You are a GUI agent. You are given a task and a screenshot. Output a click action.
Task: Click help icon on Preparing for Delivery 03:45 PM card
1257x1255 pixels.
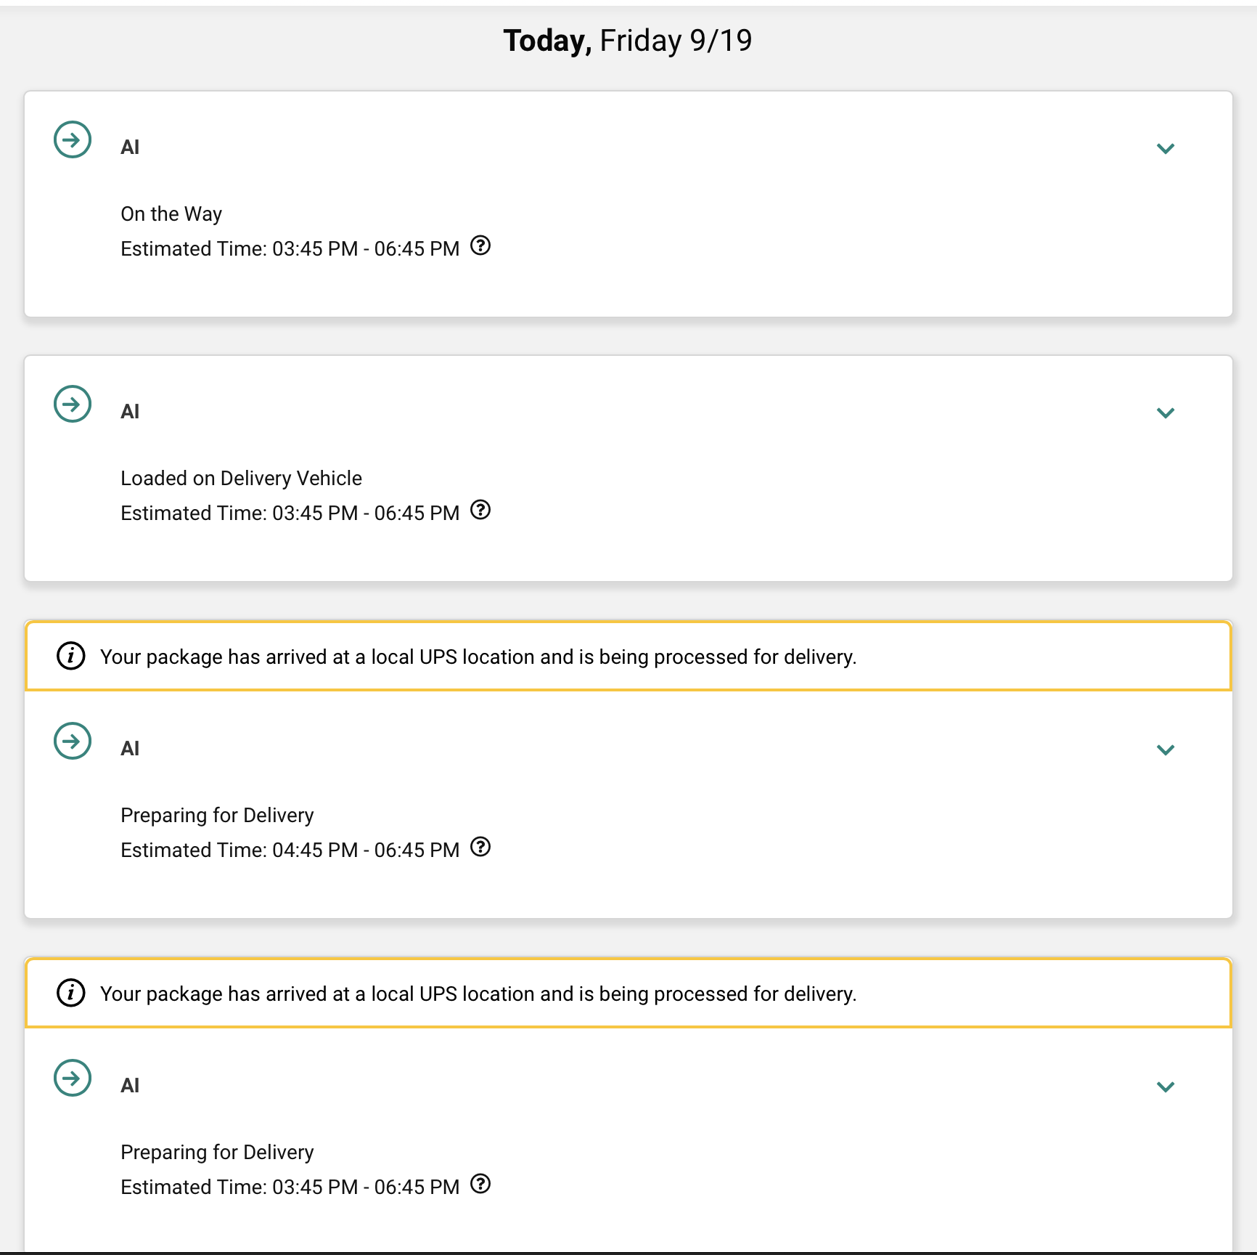tap(480, 1184)
